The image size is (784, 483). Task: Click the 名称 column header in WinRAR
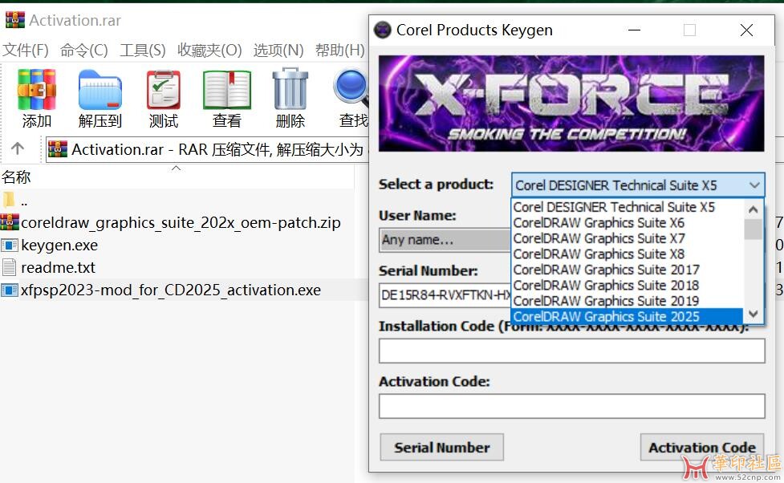(x=16, y=177)
